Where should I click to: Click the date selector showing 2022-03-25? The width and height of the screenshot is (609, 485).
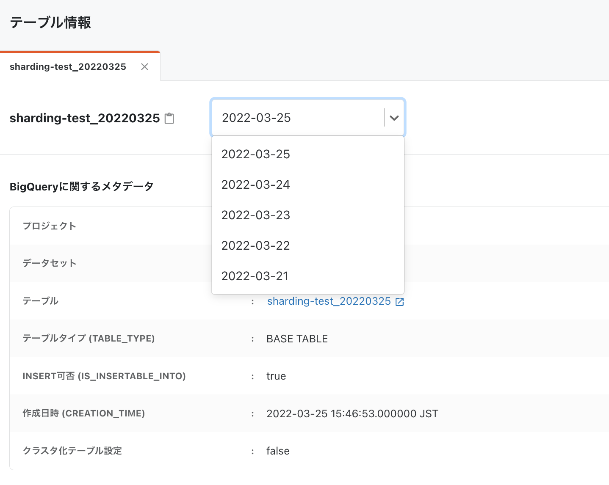pyautogui.click(x=308, y=118)
